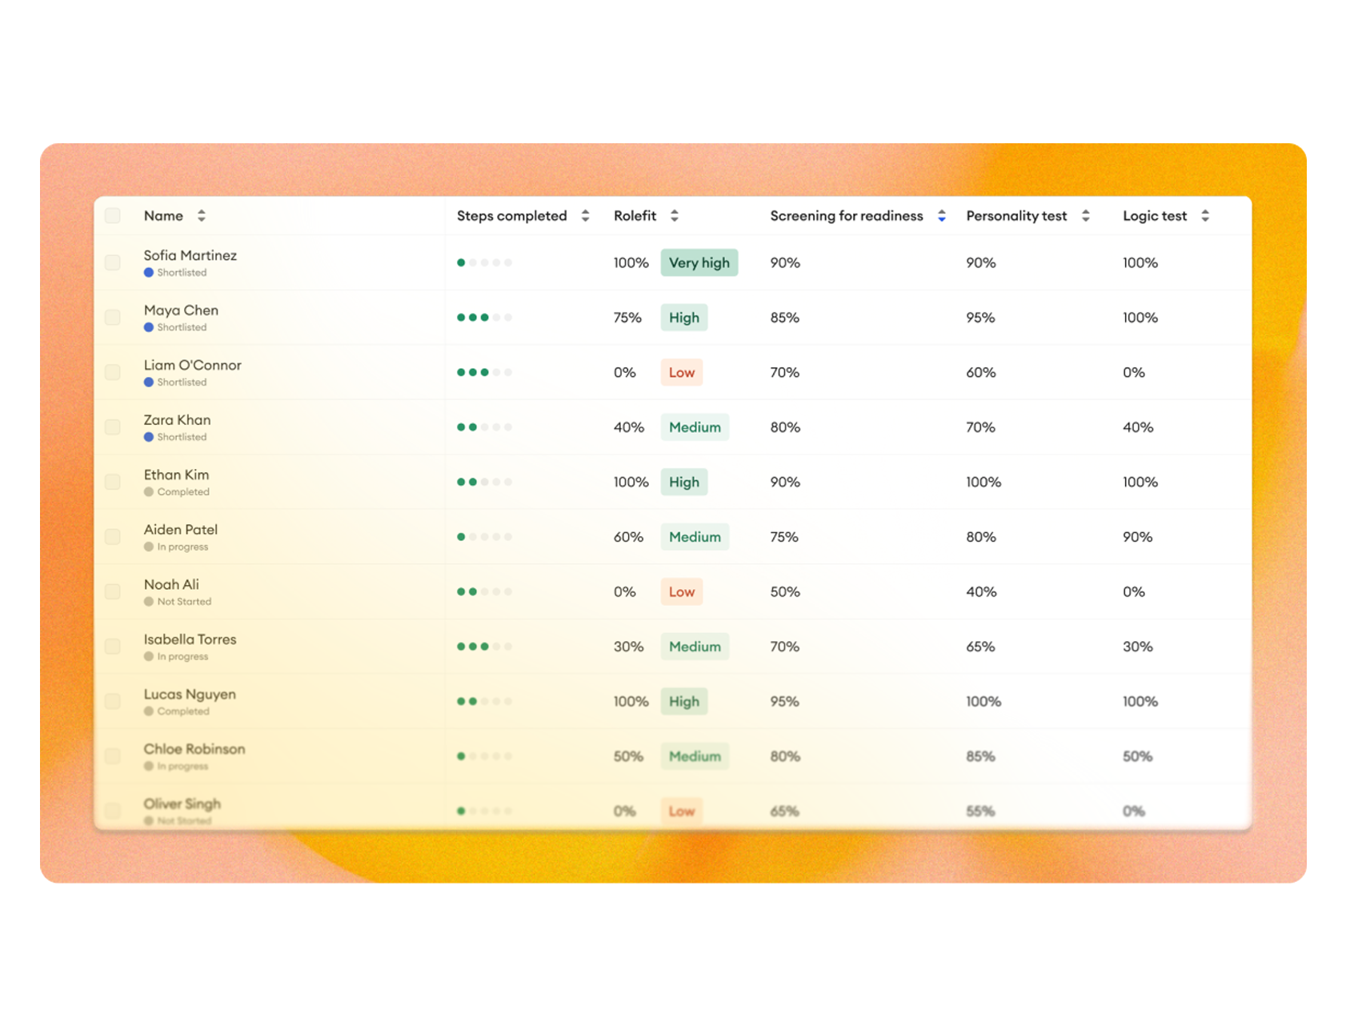The height and width of the screenshot is (1026, 1346).
Task: Sort the table by Name column arrows
Action: tap(202, 216)
